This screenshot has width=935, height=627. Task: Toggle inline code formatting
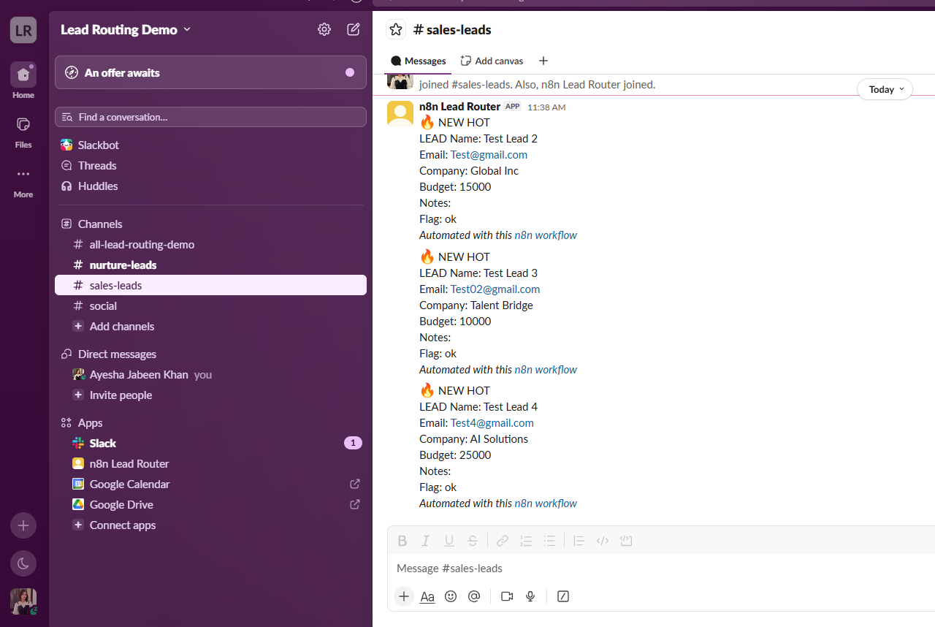603,541
